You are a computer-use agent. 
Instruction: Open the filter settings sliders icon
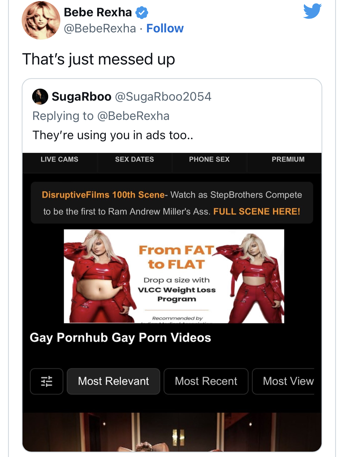pyautogui.click(x=47, y=381)
